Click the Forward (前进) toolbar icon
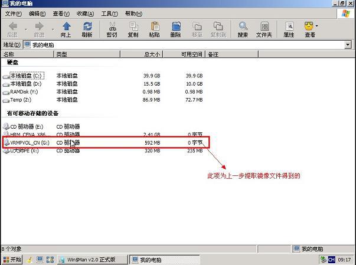This screenshot has height=265, width=356. (x=39, y=27)
